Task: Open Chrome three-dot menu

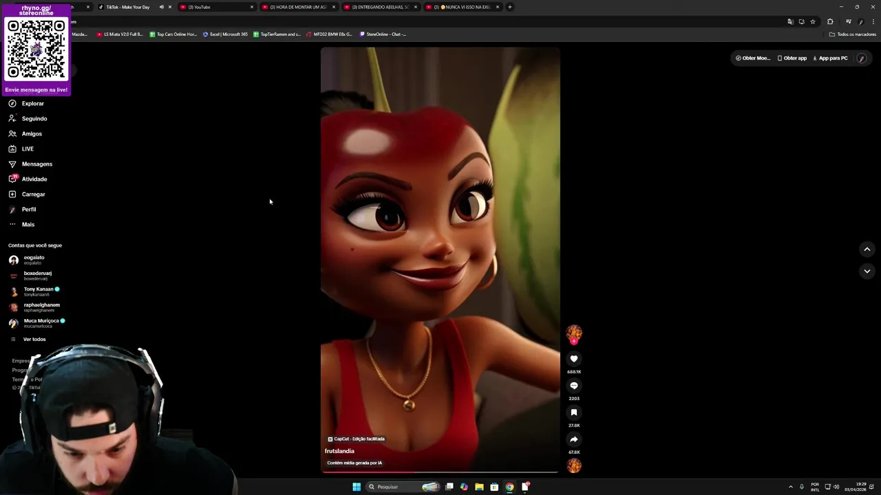Action: (873, 21)
